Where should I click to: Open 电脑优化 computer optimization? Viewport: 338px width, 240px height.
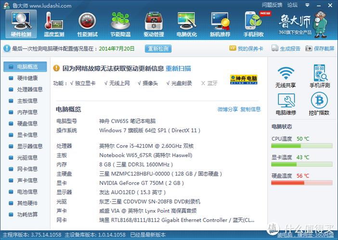click(187, 24)
